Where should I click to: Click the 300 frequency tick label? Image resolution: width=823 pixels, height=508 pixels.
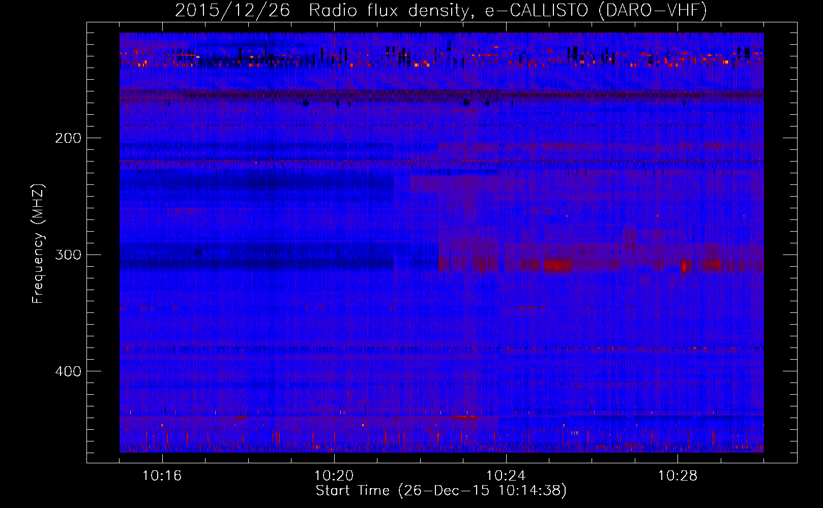point(68,255)
